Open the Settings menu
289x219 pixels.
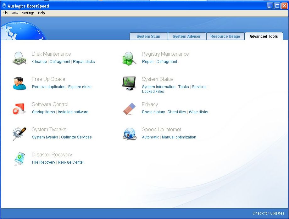pyautogui.click(x=28, y=13)
